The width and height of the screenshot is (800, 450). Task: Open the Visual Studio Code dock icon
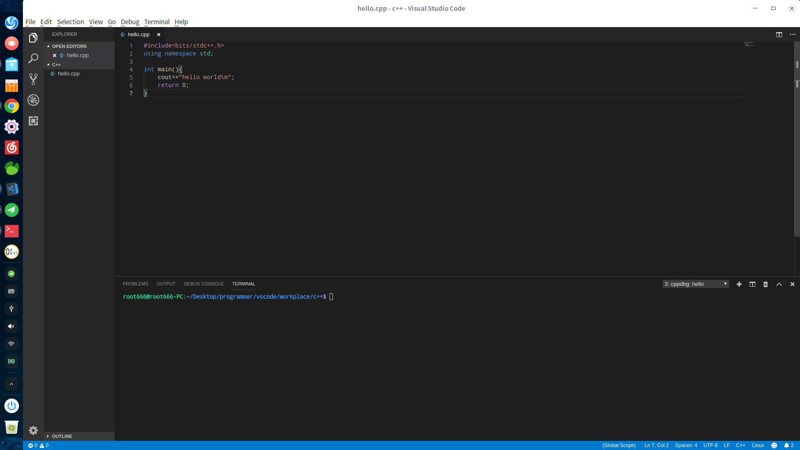12,189
